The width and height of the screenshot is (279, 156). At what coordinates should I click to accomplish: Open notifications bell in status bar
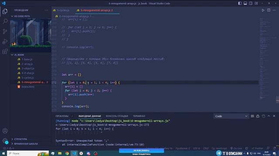click(x=274, y=148)
